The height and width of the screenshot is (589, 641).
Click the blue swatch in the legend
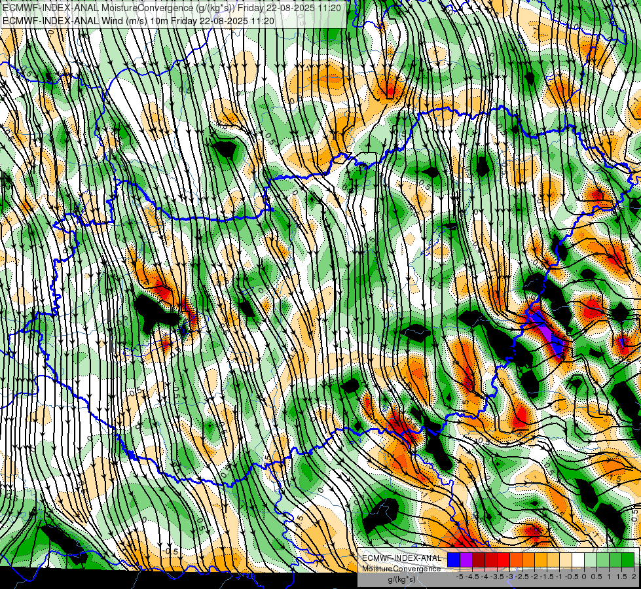[x=454, y=560]
